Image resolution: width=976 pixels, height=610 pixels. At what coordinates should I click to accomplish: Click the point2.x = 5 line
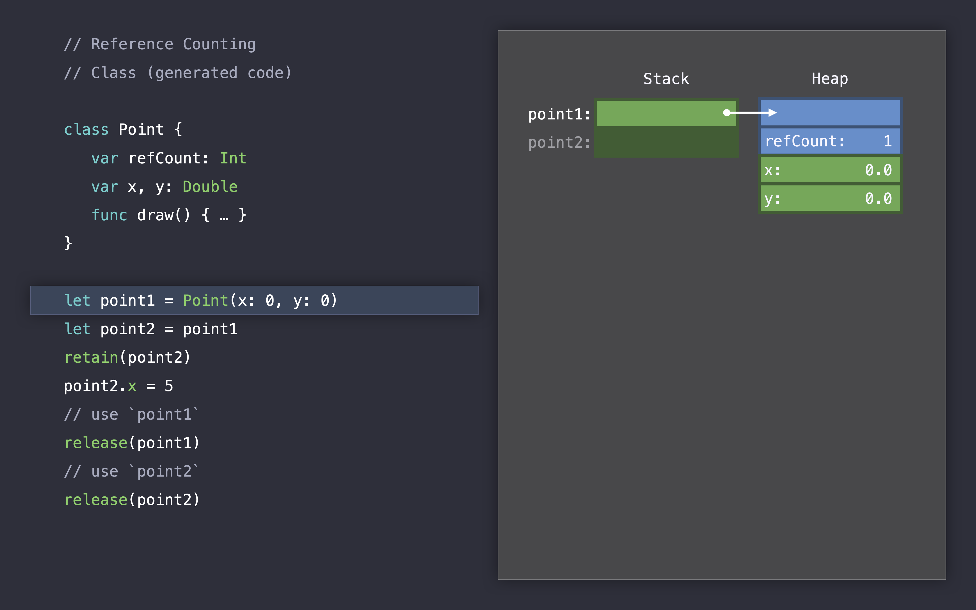(119, 386)
